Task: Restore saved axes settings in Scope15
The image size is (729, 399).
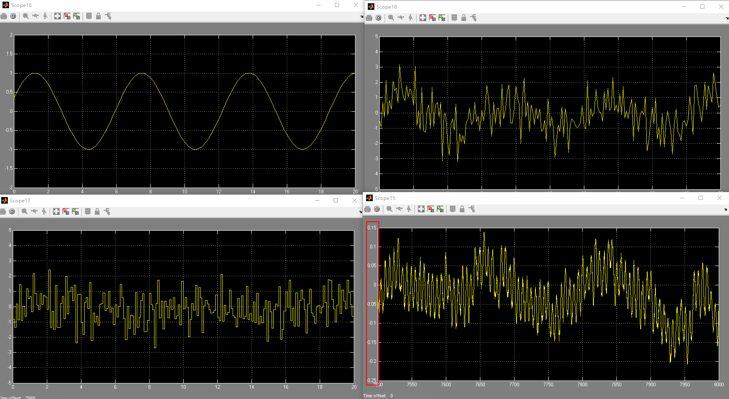Action: pyautogui.click(x=440, y=209)
